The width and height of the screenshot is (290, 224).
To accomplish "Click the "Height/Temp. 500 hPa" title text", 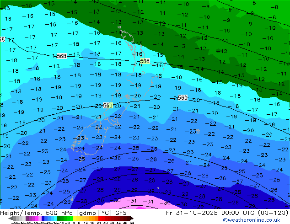I will pos(37,213).
